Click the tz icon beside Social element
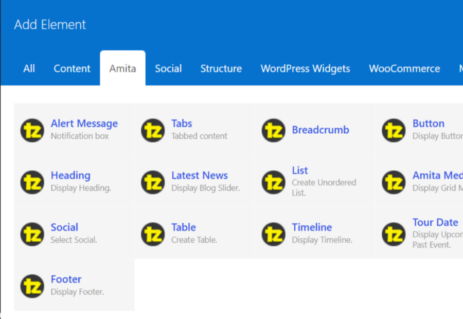463x319 pixels. [32, 234]
